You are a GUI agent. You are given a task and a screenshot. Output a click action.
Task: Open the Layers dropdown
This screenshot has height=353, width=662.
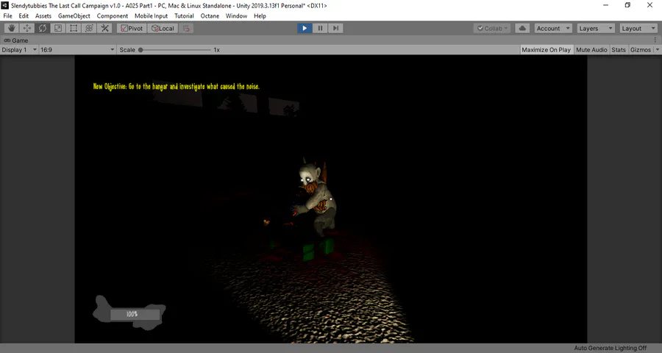coord(595,28)
